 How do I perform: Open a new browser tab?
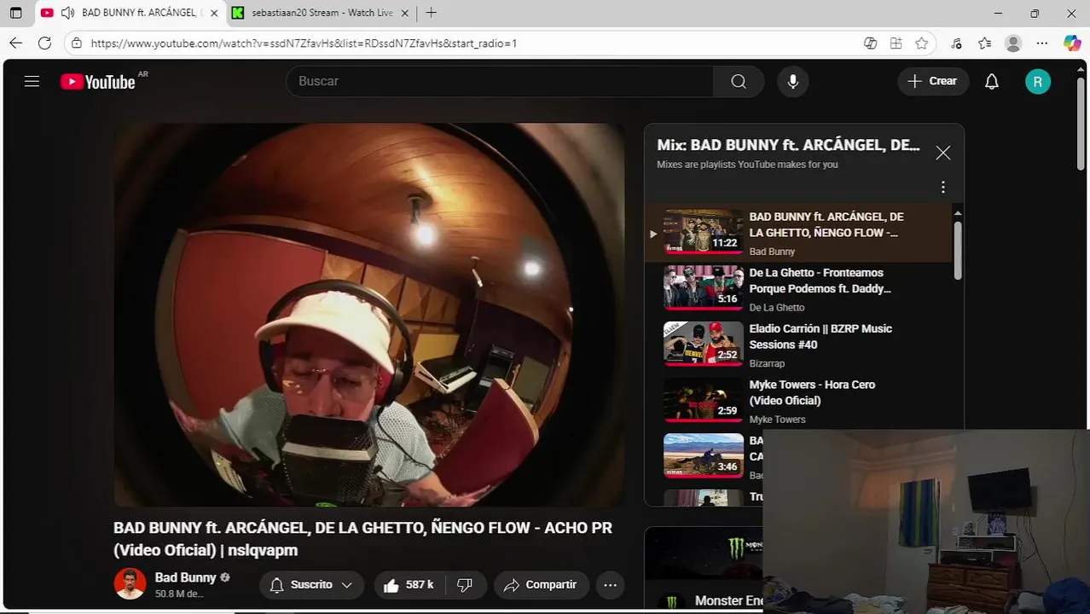[432, 13]
